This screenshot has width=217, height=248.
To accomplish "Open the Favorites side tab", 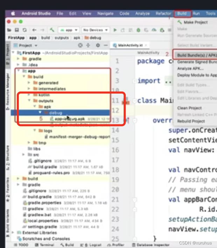I will [x=8, y=189].
